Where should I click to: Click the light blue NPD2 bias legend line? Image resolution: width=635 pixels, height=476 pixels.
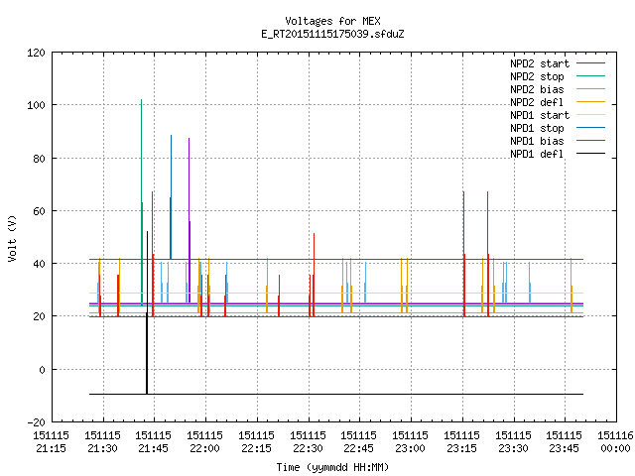pos(591,88)
